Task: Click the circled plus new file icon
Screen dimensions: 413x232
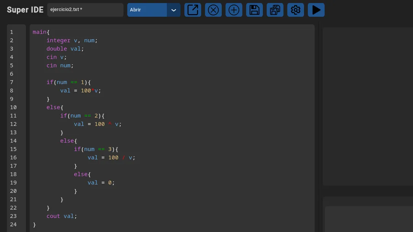Action: coord(234,10)
